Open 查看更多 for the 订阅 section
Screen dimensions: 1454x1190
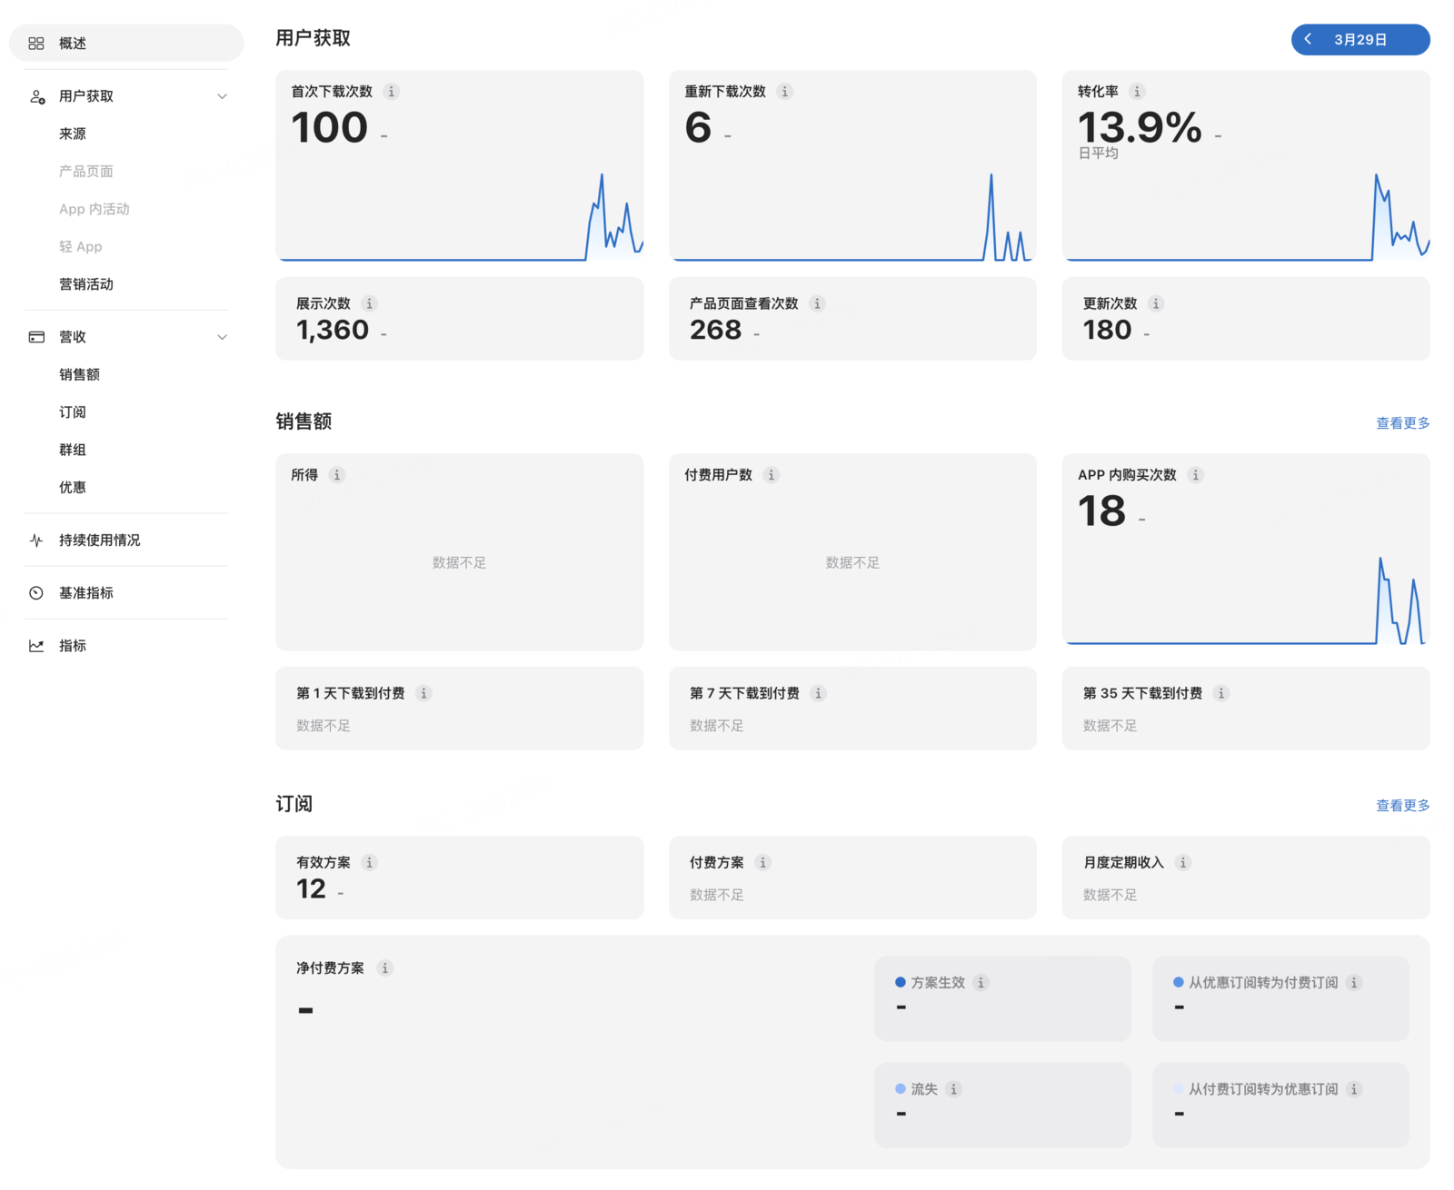pos(1402,805)
